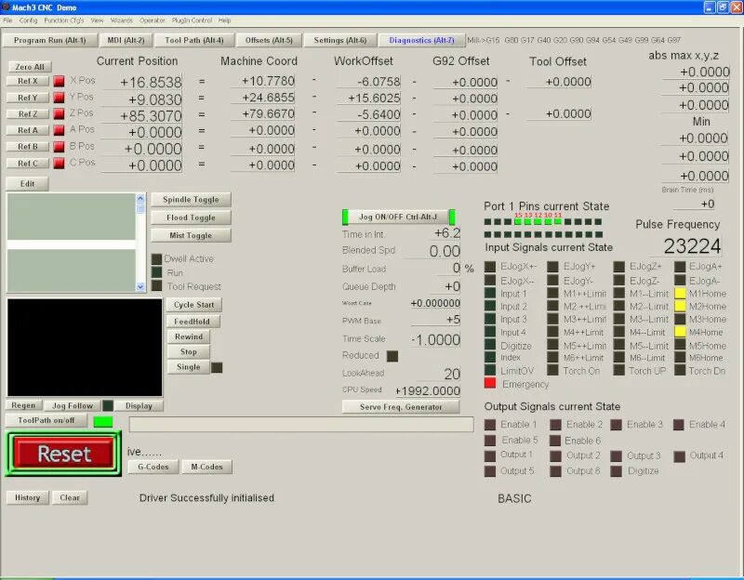Click the Cycle Start button
The image size is (744, 580).
click(x=193, y=305)
